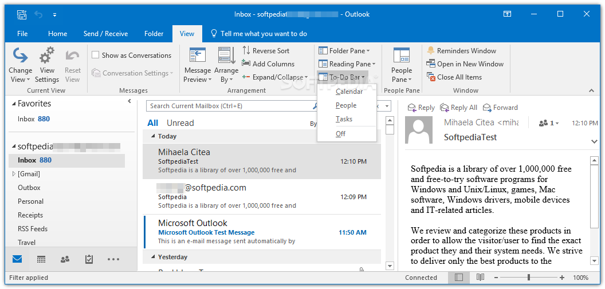Click the zoom slider handle
The height and width of the screenshot is (289, 605).
pos(528,278)
